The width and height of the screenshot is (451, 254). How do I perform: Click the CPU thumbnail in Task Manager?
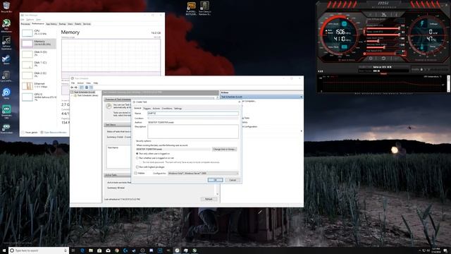pyautogui.click(x=27, y=33)
